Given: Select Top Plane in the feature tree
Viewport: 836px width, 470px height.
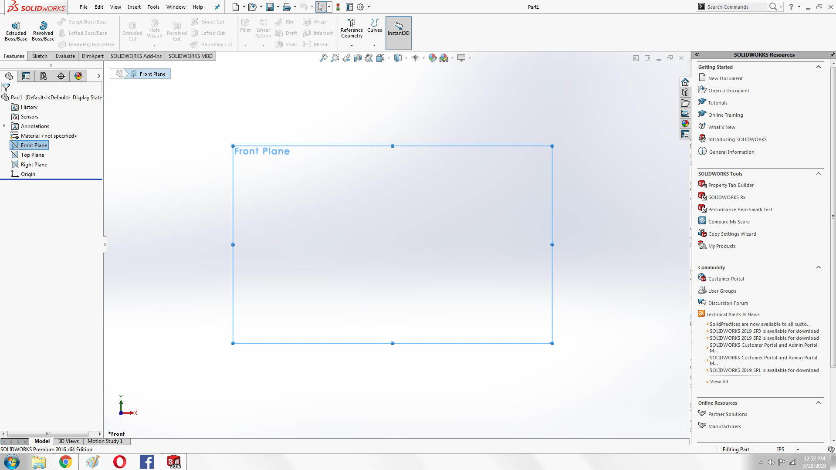Looking at the screenshot, I should (32, 155).
